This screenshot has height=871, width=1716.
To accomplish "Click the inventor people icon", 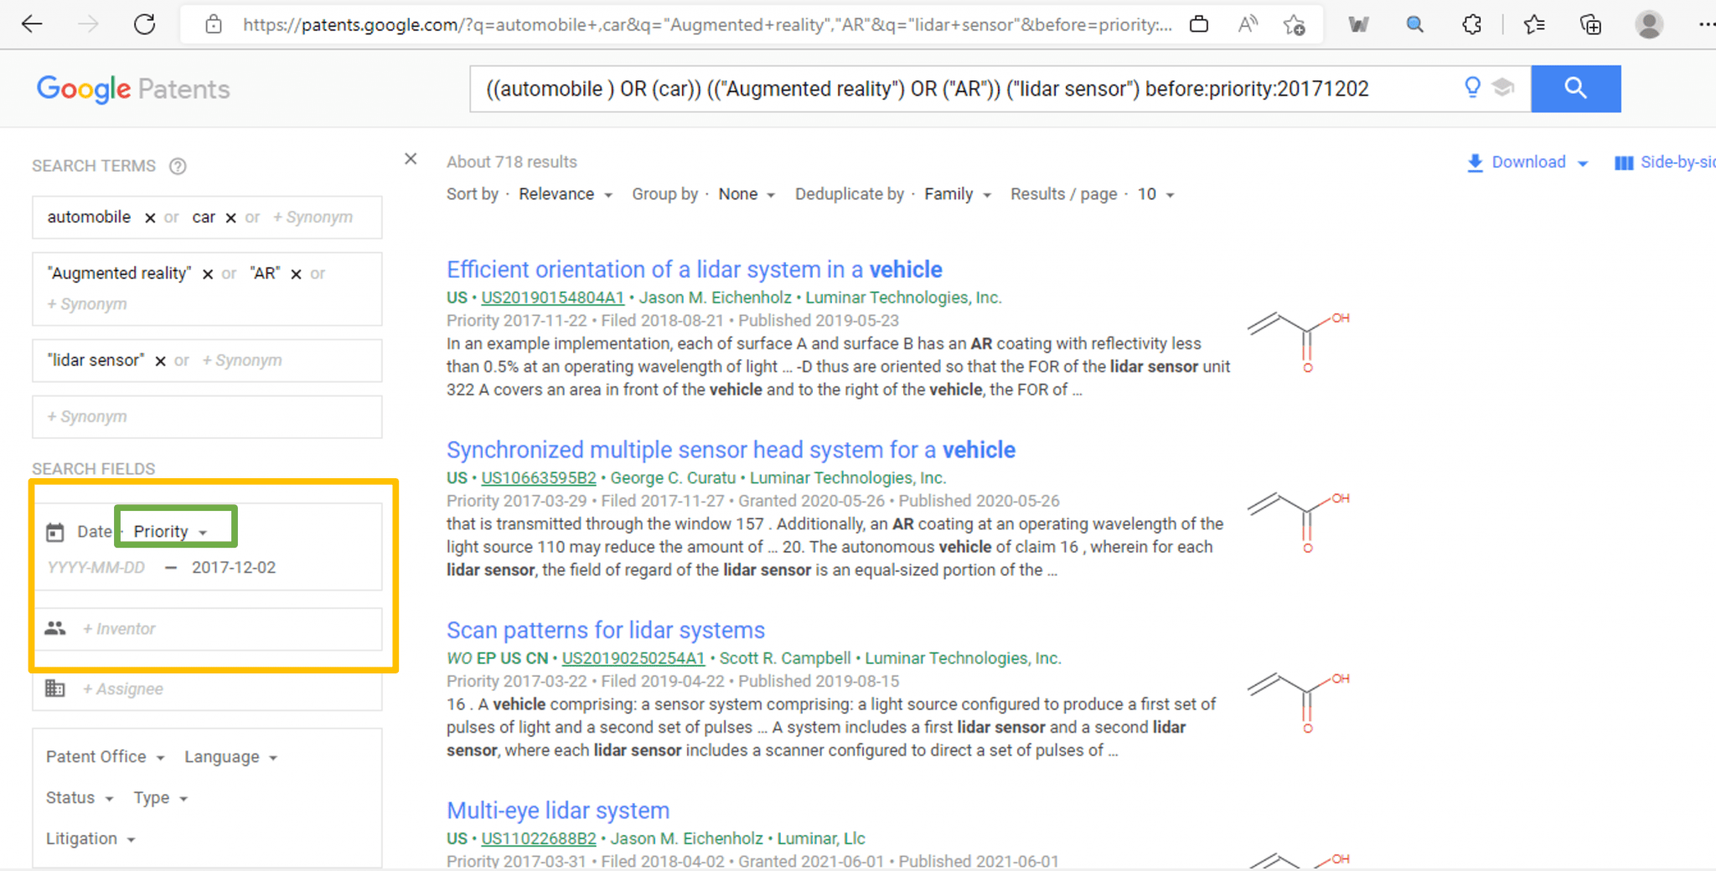I will pos(55,627).
